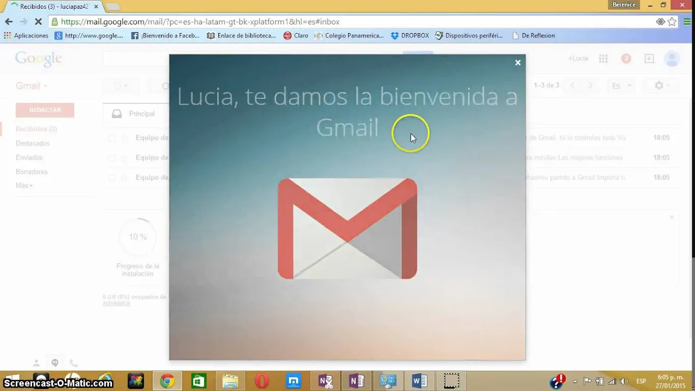Click REDACTAR to compose mail
Screen dimensions: 695x391
click(45, 110)
